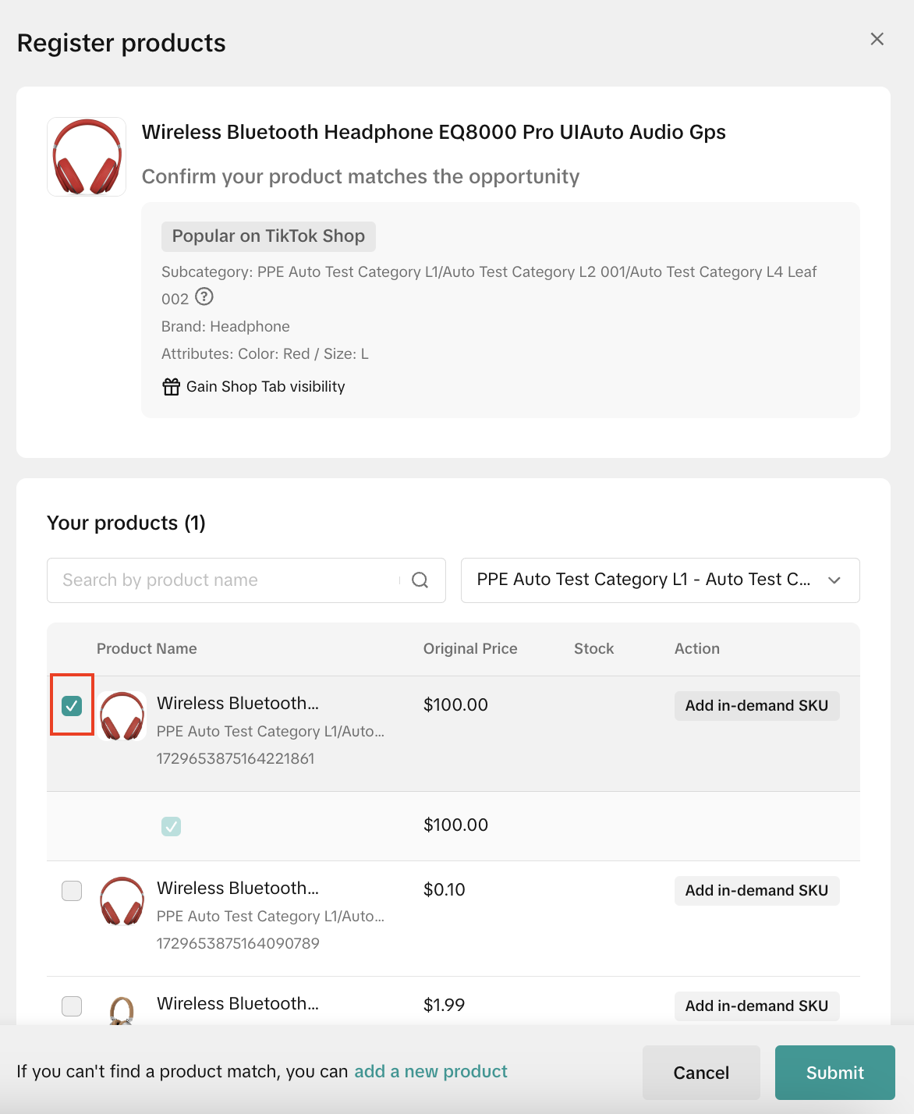The width and height of the screenshot is (914, 1114).
Task: Add in-demand SKU for the $100.00 product
Action: (756, 706)
